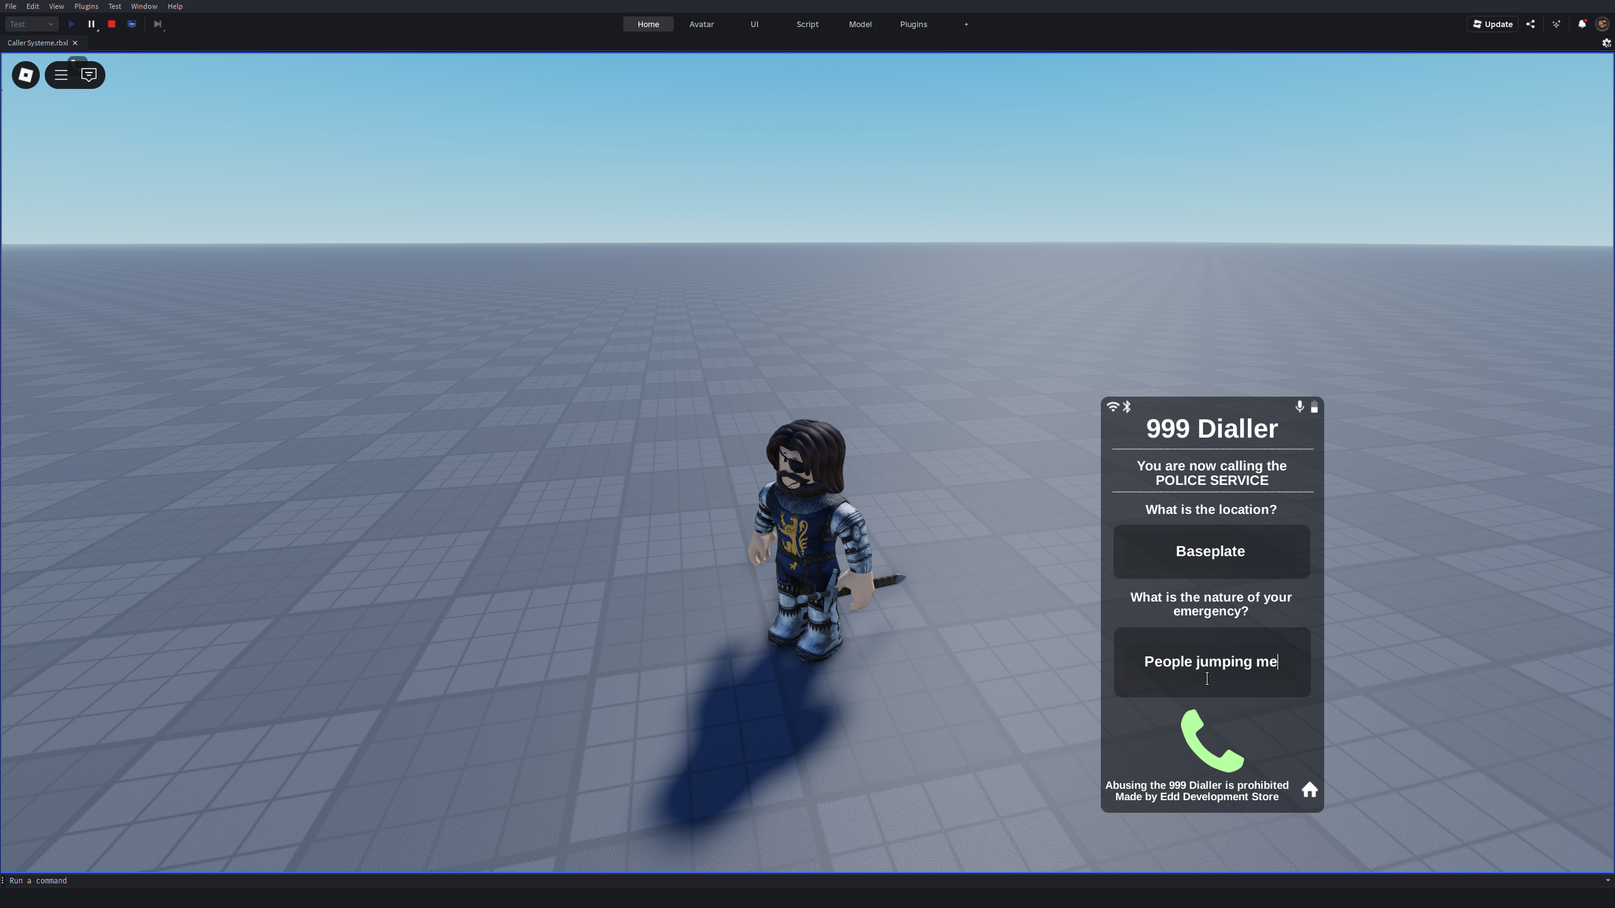Stop the playtest with the red stop icon
The width and height of the screenshot is (1615, 908).
pyautogui.click(x=112, y=24)
